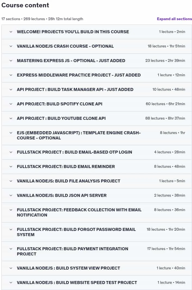Image resolution: width=192 pixels, height=290 pixels.
Task: Click Build Forgot Password Email System heading
Action: (76, 232)
